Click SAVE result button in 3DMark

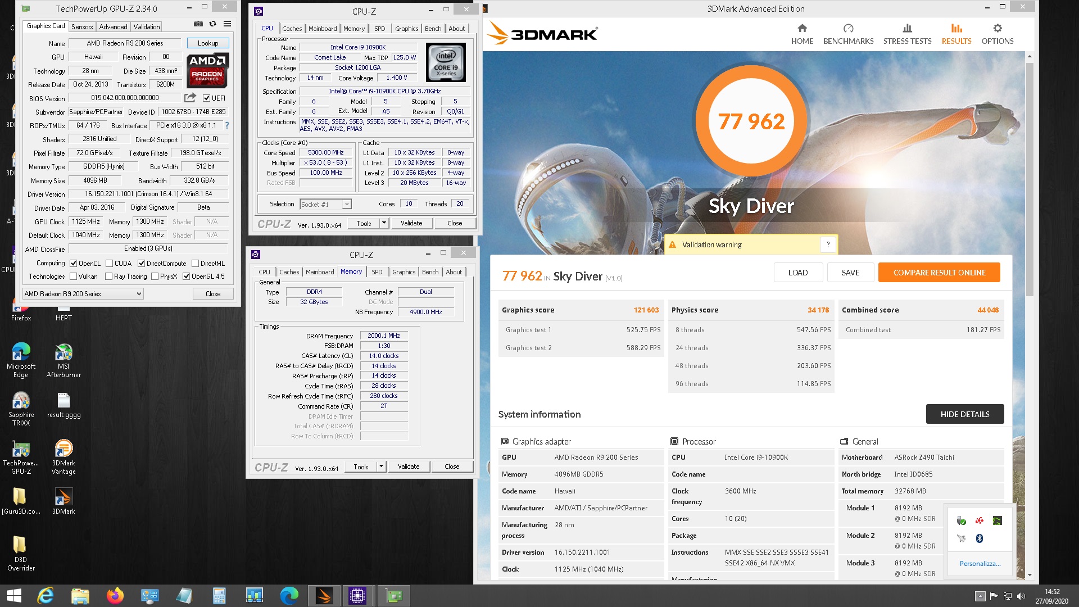(850, 273)
